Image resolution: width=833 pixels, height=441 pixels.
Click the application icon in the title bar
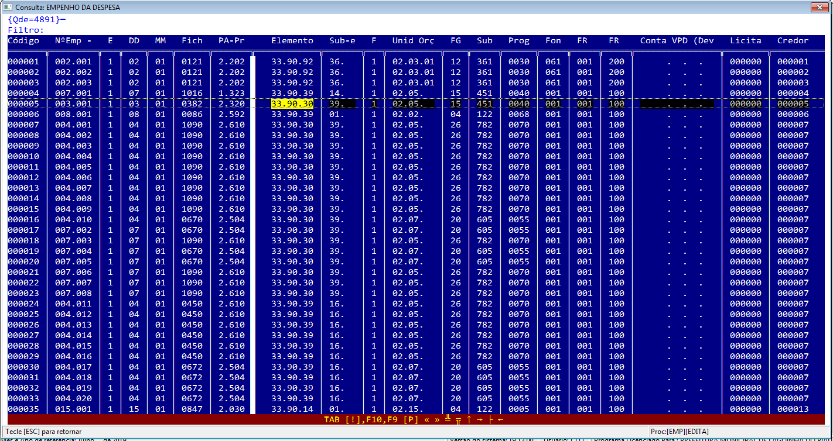8,8
